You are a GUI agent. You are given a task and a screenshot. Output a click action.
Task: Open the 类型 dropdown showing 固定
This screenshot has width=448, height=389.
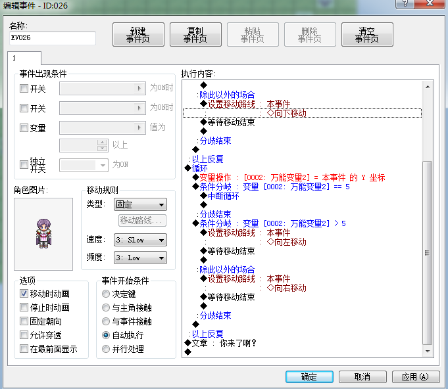click(140, 204)
